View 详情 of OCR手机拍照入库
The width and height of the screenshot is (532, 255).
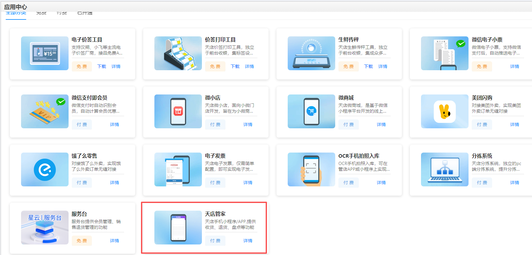tap(381, 183)
